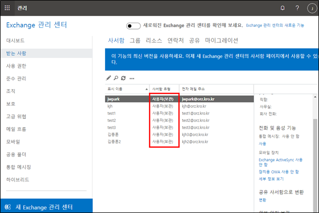
Task: Click the details pane scroll up arrow
Action: click(315, 97)
